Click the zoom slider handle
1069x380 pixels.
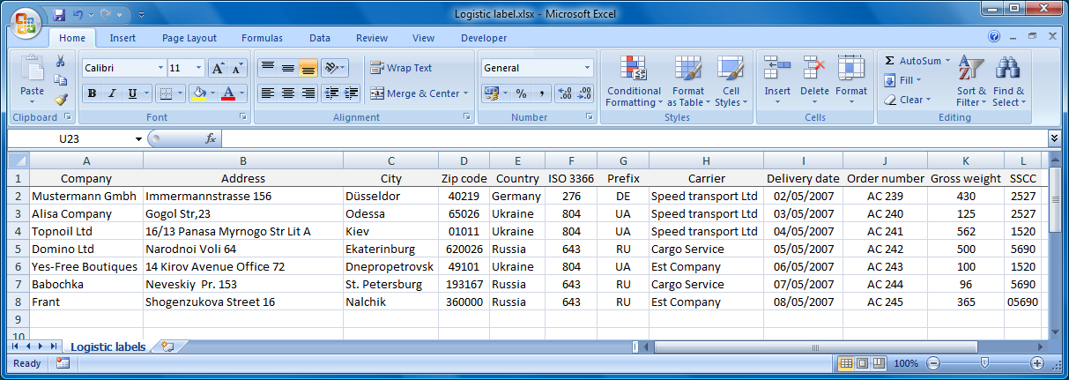[x=985, y=363]
